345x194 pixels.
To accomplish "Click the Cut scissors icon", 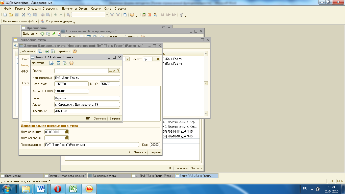I will [x=23, y=15].
